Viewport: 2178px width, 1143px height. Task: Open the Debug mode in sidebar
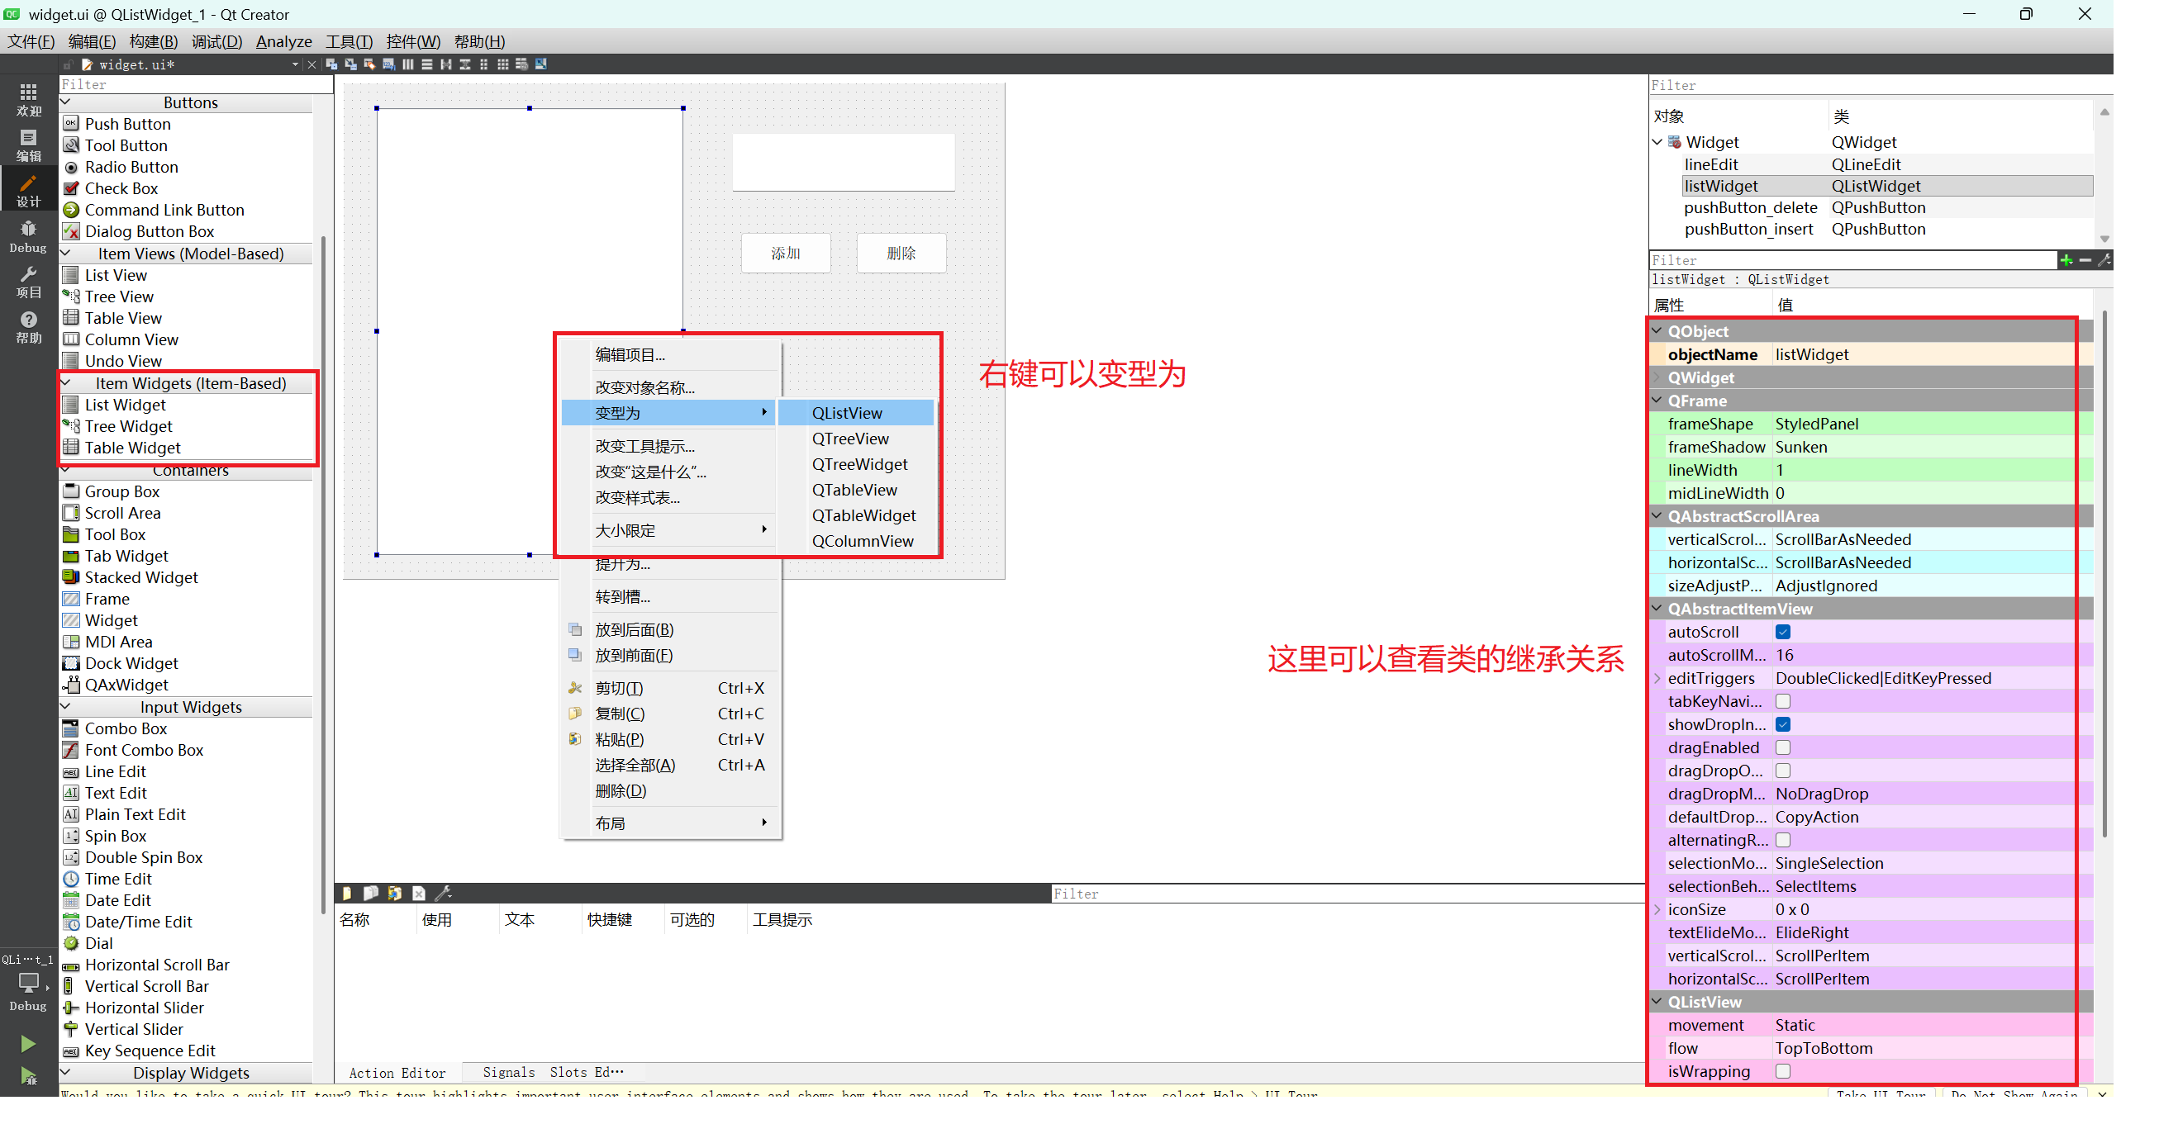tap(28, 236)
